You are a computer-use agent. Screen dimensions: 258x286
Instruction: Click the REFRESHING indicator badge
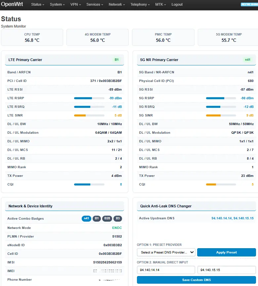tap(249, 4)
